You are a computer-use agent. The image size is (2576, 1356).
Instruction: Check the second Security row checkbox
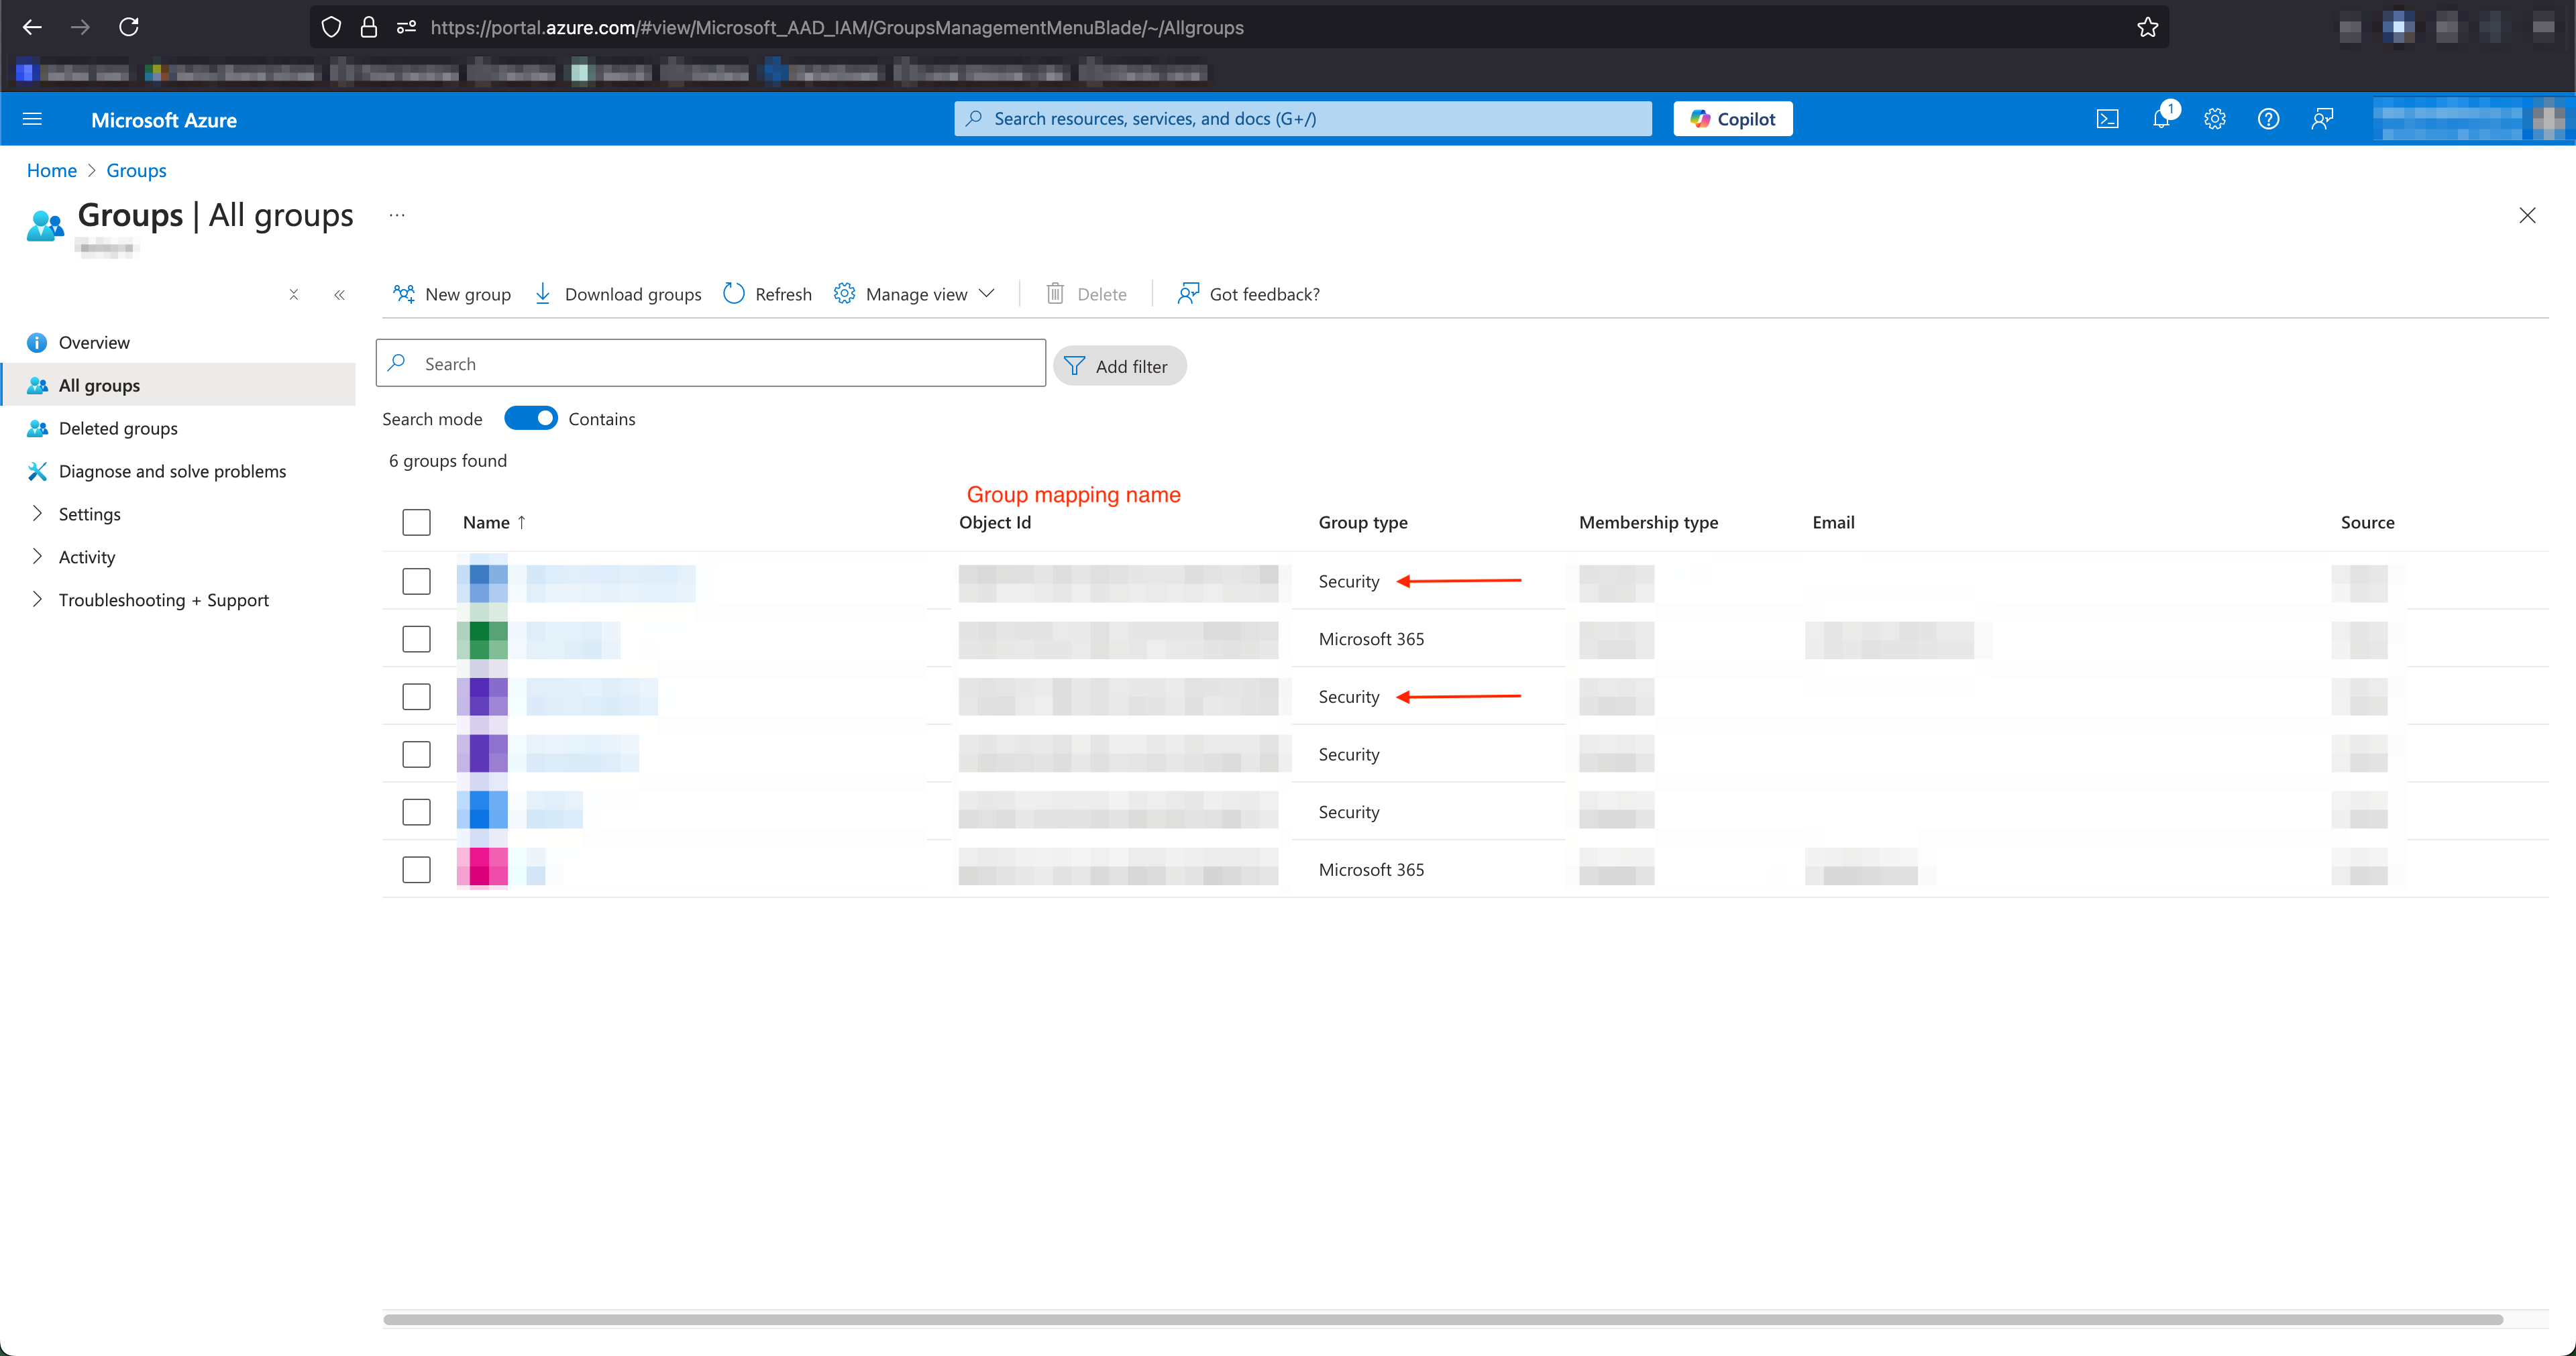coord(416,697)
